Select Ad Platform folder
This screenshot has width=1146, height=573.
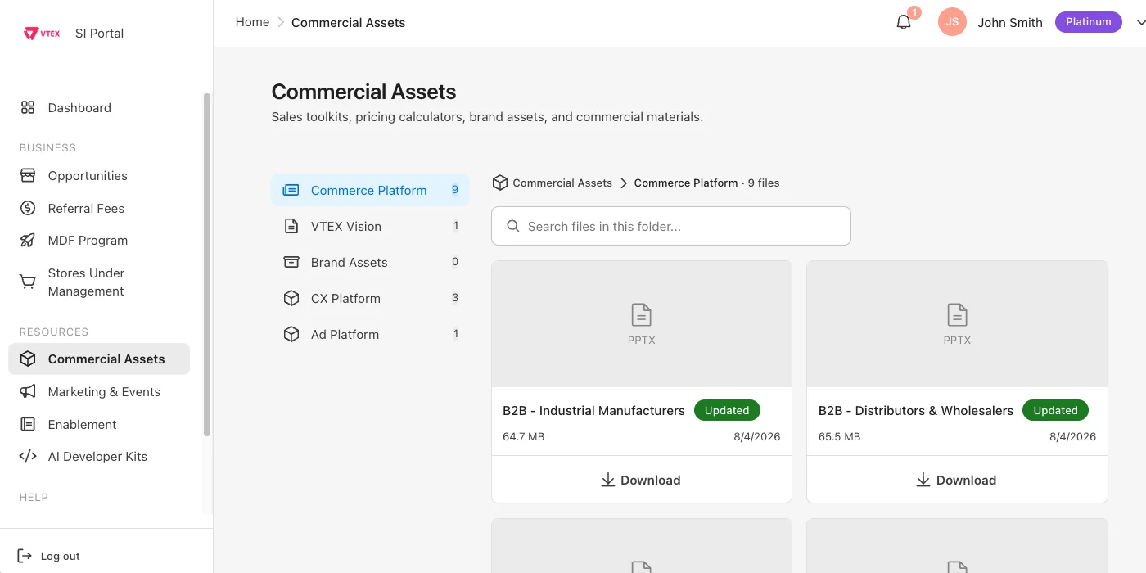coord(370,334)
